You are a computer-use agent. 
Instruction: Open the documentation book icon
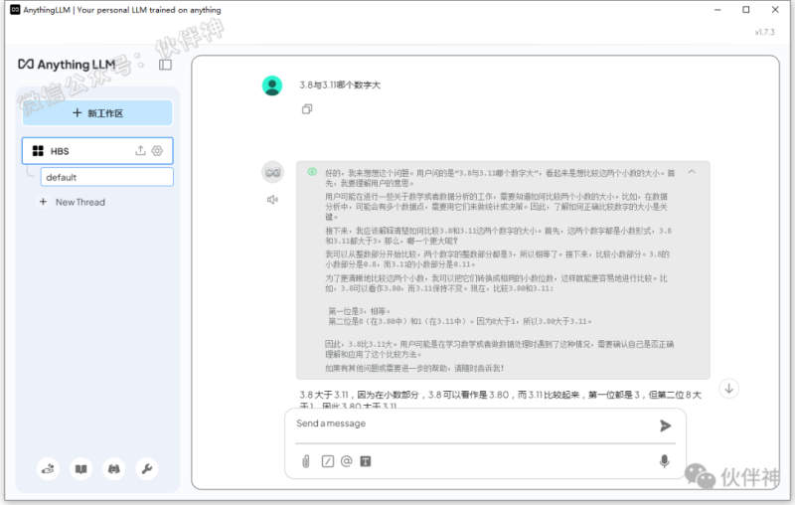tap(80, 468)
